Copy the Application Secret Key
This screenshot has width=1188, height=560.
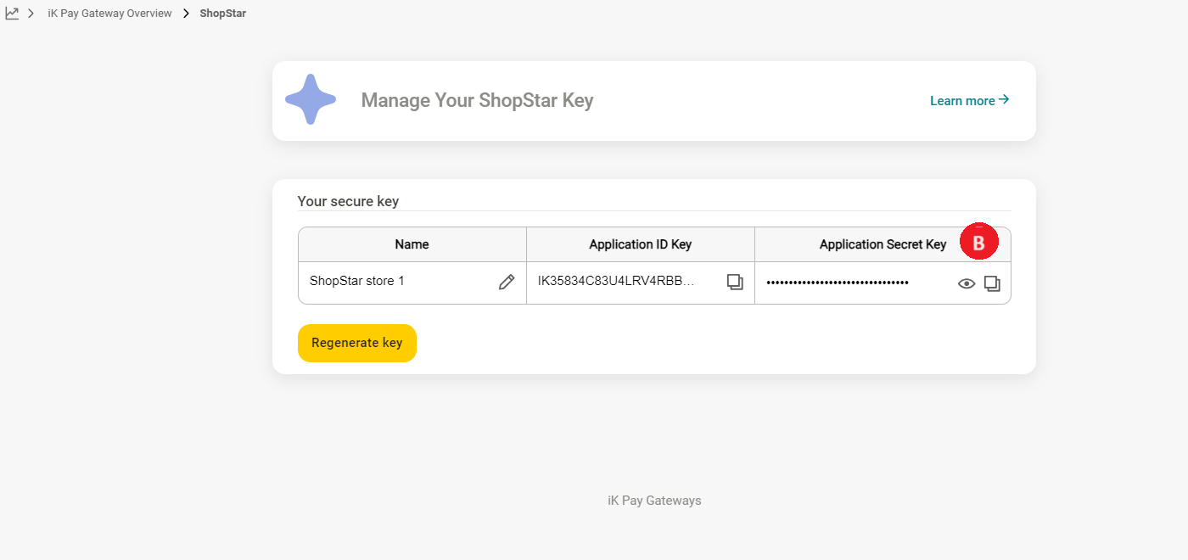992,283
